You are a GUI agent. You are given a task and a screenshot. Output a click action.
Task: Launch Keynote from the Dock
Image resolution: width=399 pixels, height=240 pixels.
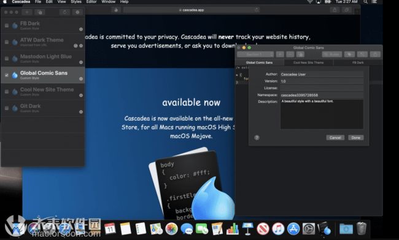(247, 229)
